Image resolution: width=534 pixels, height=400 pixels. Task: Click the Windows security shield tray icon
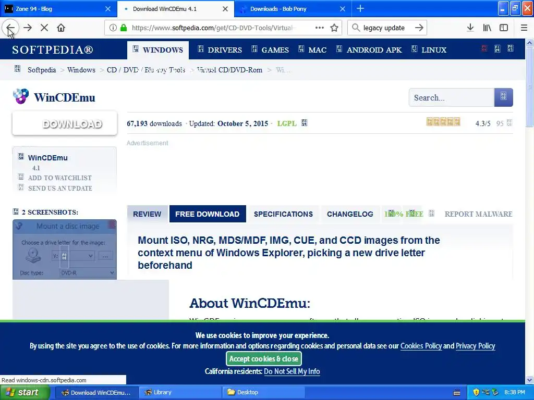476,392
